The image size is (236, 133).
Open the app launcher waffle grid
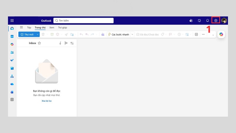coord(12,20)
